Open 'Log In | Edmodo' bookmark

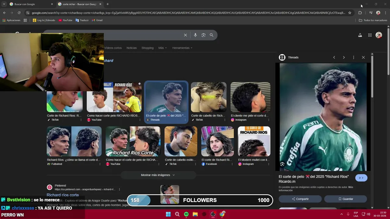click(44, 20)
